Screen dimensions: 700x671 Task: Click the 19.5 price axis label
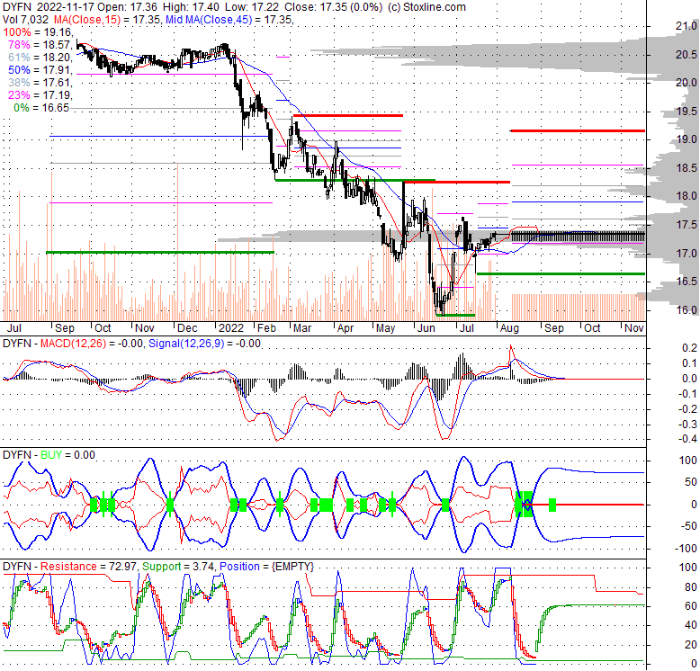pos(686,112)
